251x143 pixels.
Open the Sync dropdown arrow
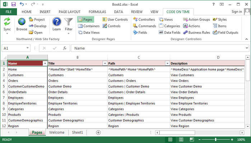click(7, 33)
